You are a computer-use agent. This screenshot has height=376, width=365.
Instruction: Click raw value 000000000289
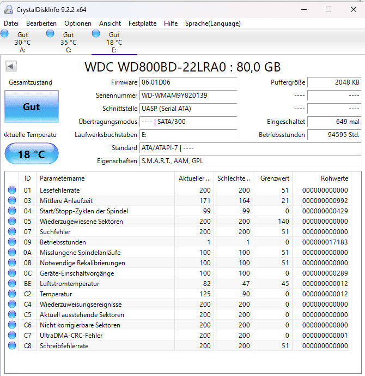(325, 273)
